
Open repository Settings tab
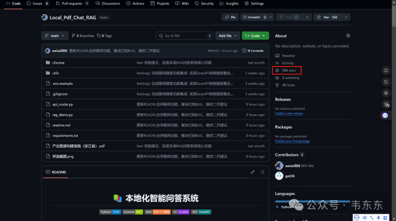point(254,4)
